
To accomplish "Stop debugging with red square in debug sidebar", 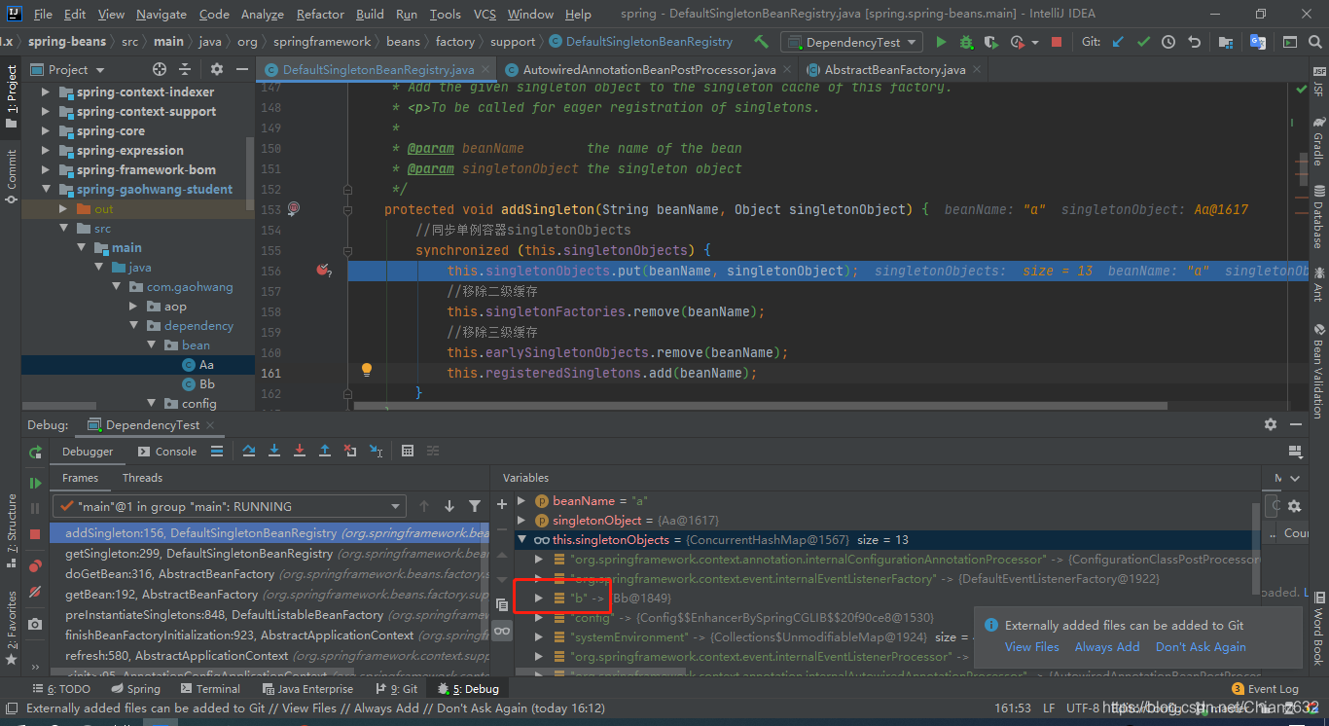I will tap(35, 534).
